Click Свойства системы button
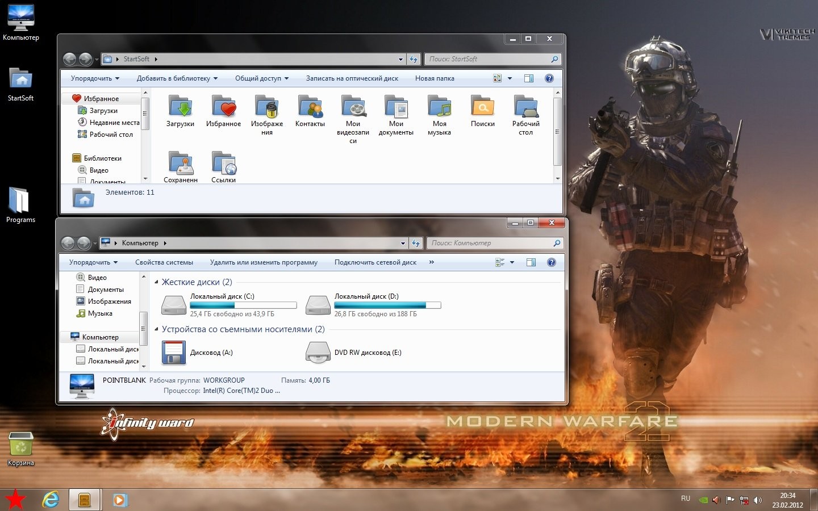 coord(164,262)
